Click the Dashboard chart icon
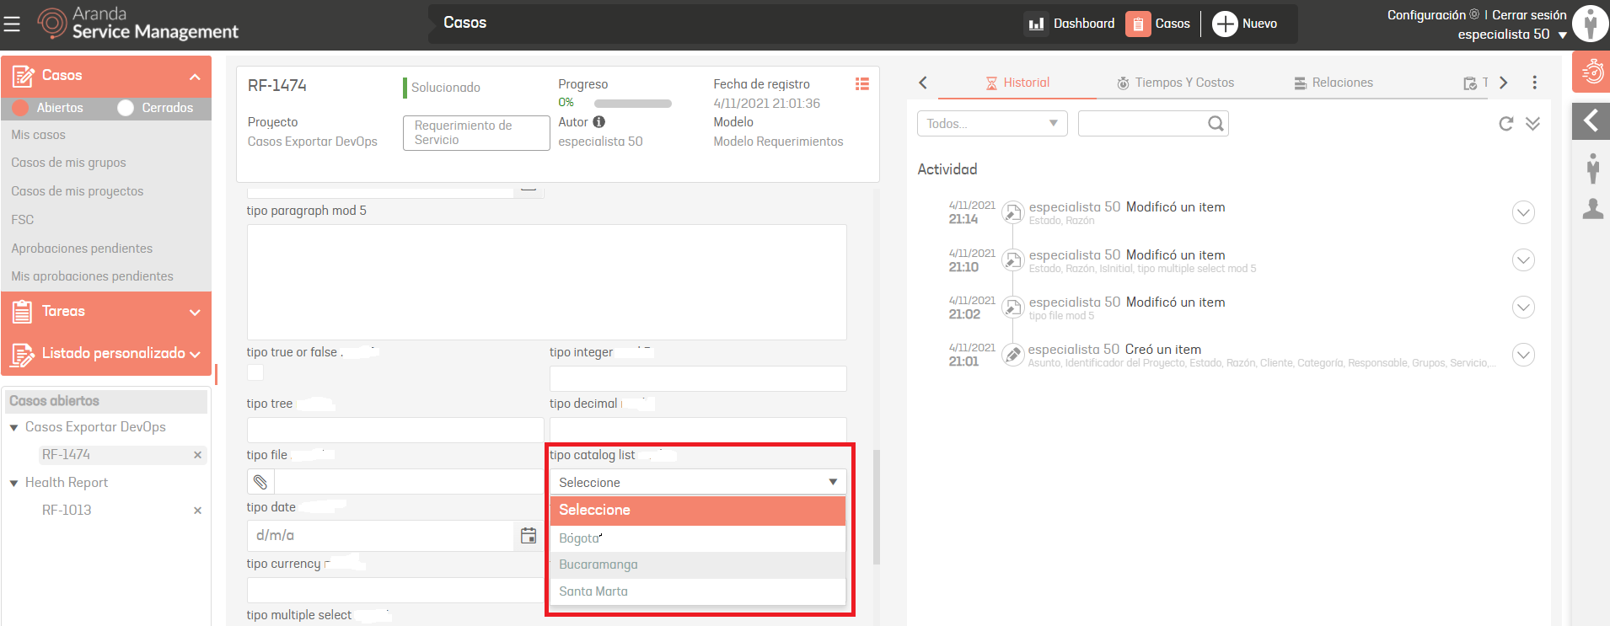Viewport: 1610px width, 626px height. pos(1036,24)
